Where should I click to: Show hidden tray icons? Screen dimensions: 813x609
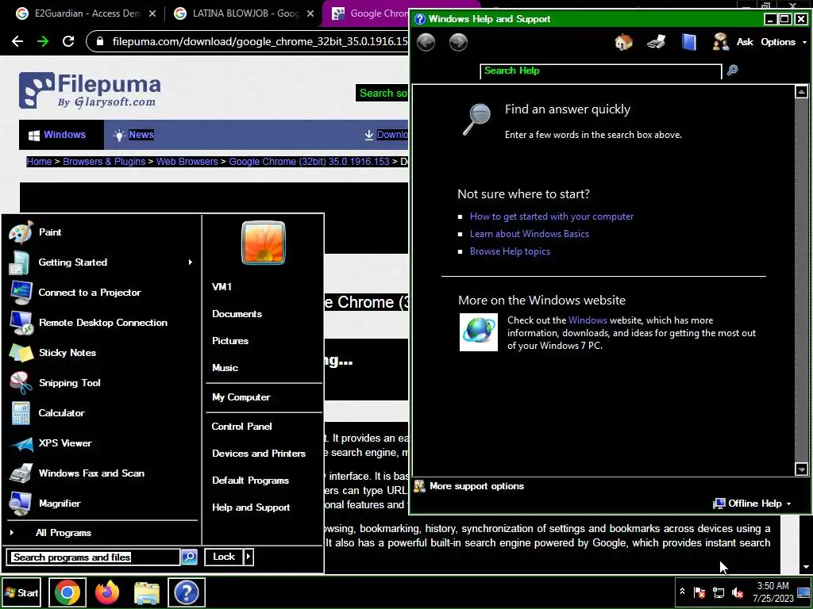(x=682, y=592)
